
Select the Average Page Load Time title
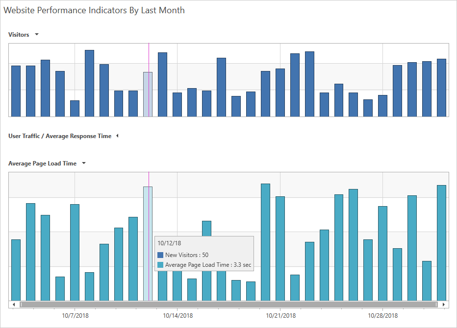pyautogui.click(x=42, y=164)
